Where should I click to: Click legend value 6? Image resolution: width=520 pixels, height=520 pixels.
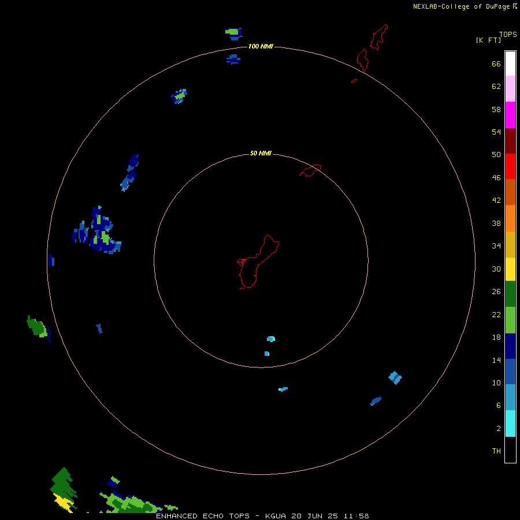tap(499, 406)
